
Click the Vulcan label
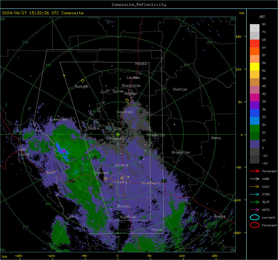[157, 230]
